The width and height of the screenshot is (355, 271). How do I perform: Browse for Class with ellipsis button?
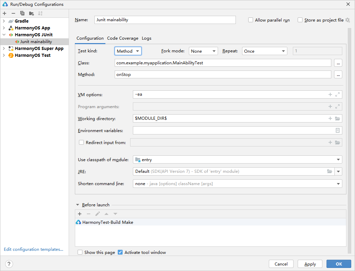click(338, 63)
